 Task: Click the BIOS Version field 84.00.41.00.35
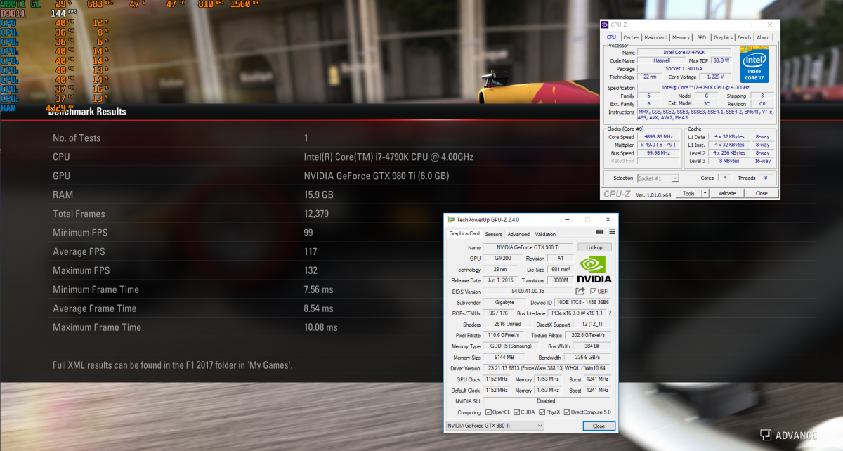pyautogui.click(x=528, y=292)
